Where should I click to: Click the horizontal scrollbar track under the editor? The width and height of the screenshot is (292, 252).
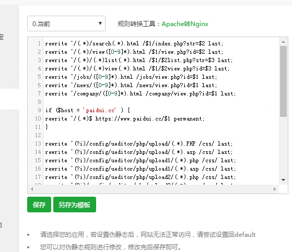153,189
